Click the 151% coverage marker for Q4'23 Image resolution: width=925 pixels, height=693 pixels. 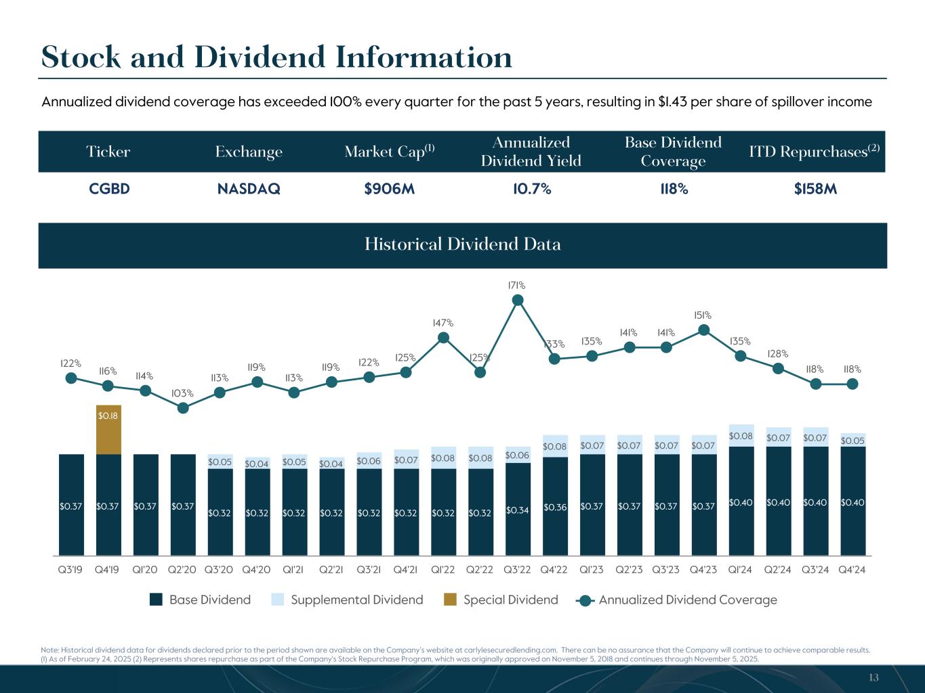tap(704, 330)
